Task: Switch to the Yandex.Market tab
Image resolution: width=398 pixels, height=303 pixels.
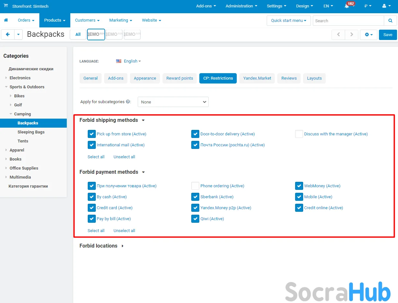Action: click(257, 78)
